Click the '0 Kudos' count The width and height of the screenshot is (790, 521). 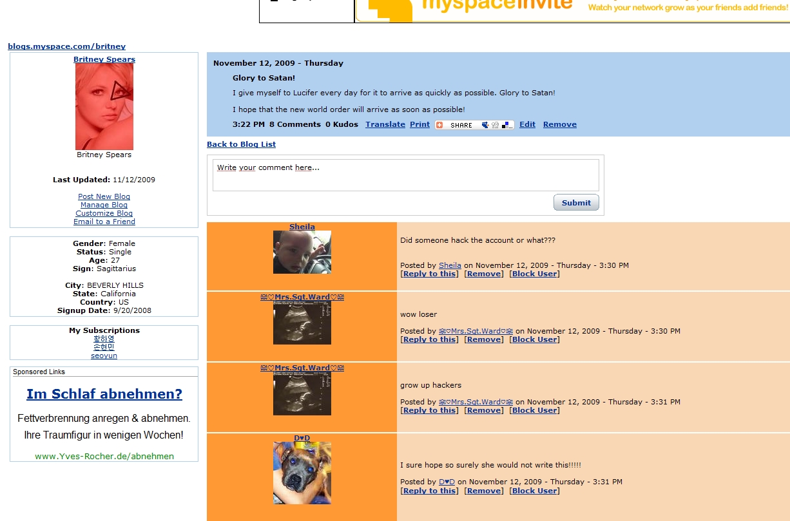342,124
